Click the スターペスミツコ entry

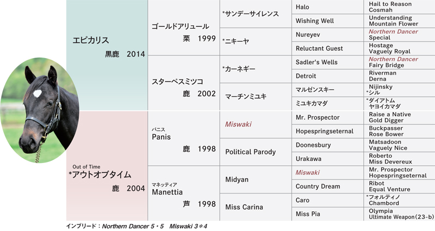click(184, 83)
